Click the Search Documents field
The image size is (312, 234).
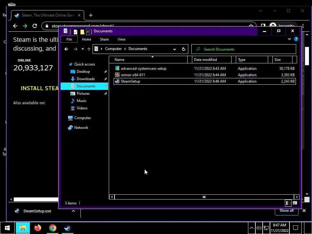tap(243, 49)
